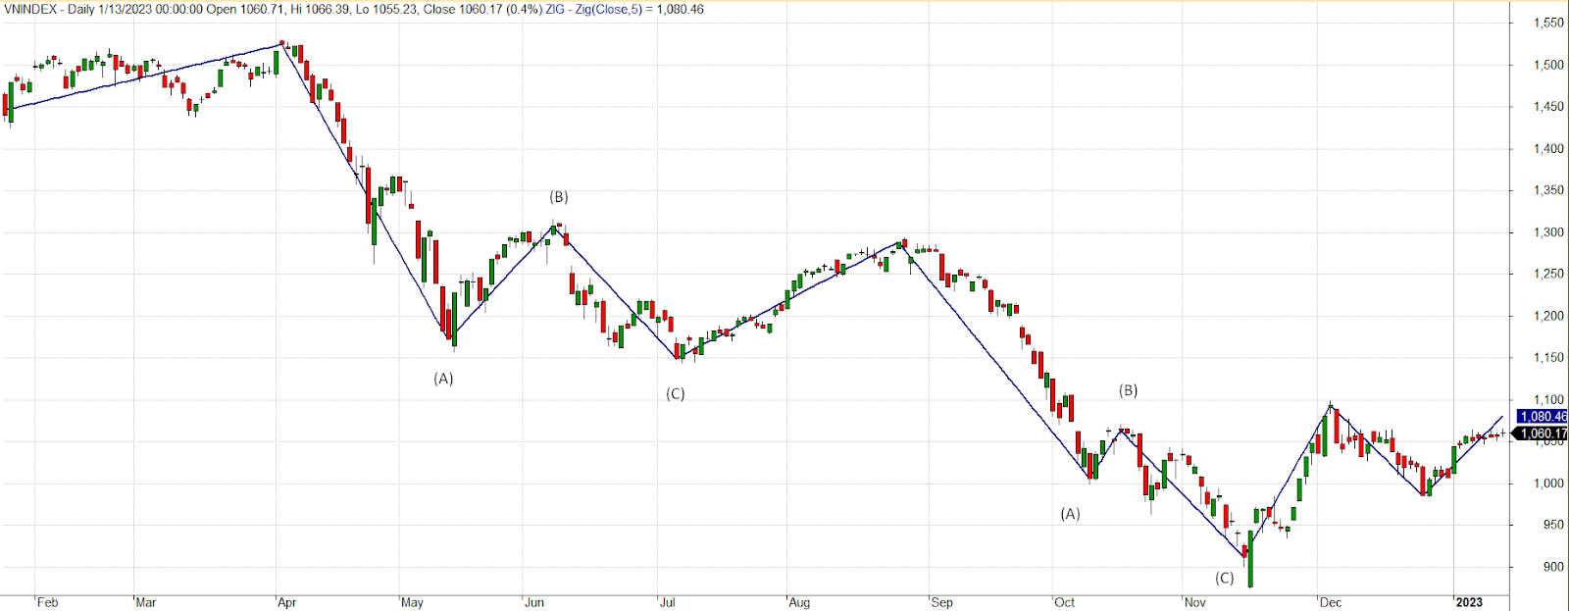Select the May marker on time axis
The image size is (1569, 611).
click(412, 602)
